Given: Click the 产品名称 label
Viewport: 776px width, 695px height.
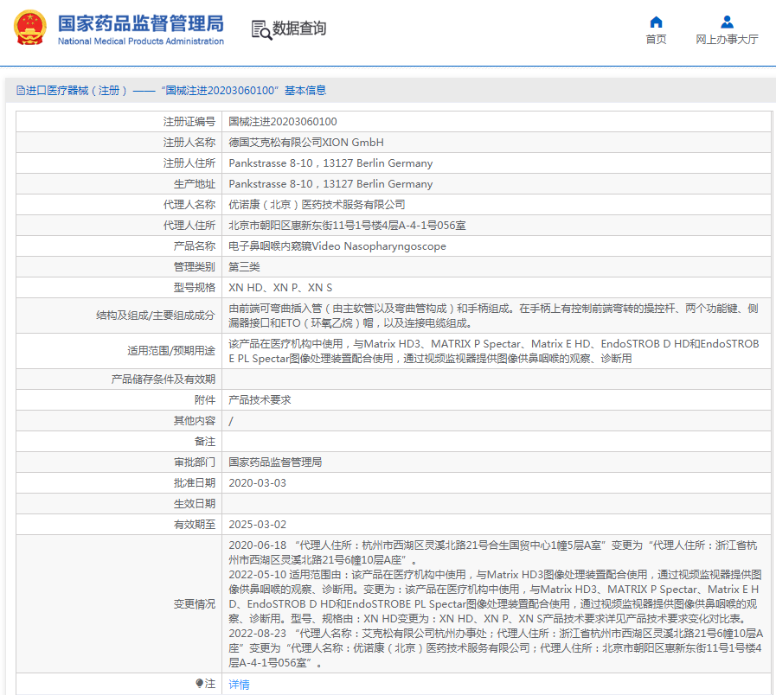Looking at the screenshot, I should pyautogui.click(x=194, y=246).
